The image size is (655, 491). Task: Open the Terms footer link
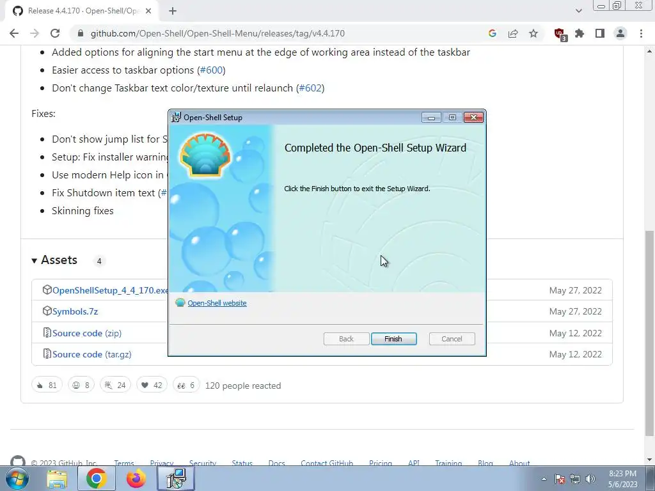(124, 463)
